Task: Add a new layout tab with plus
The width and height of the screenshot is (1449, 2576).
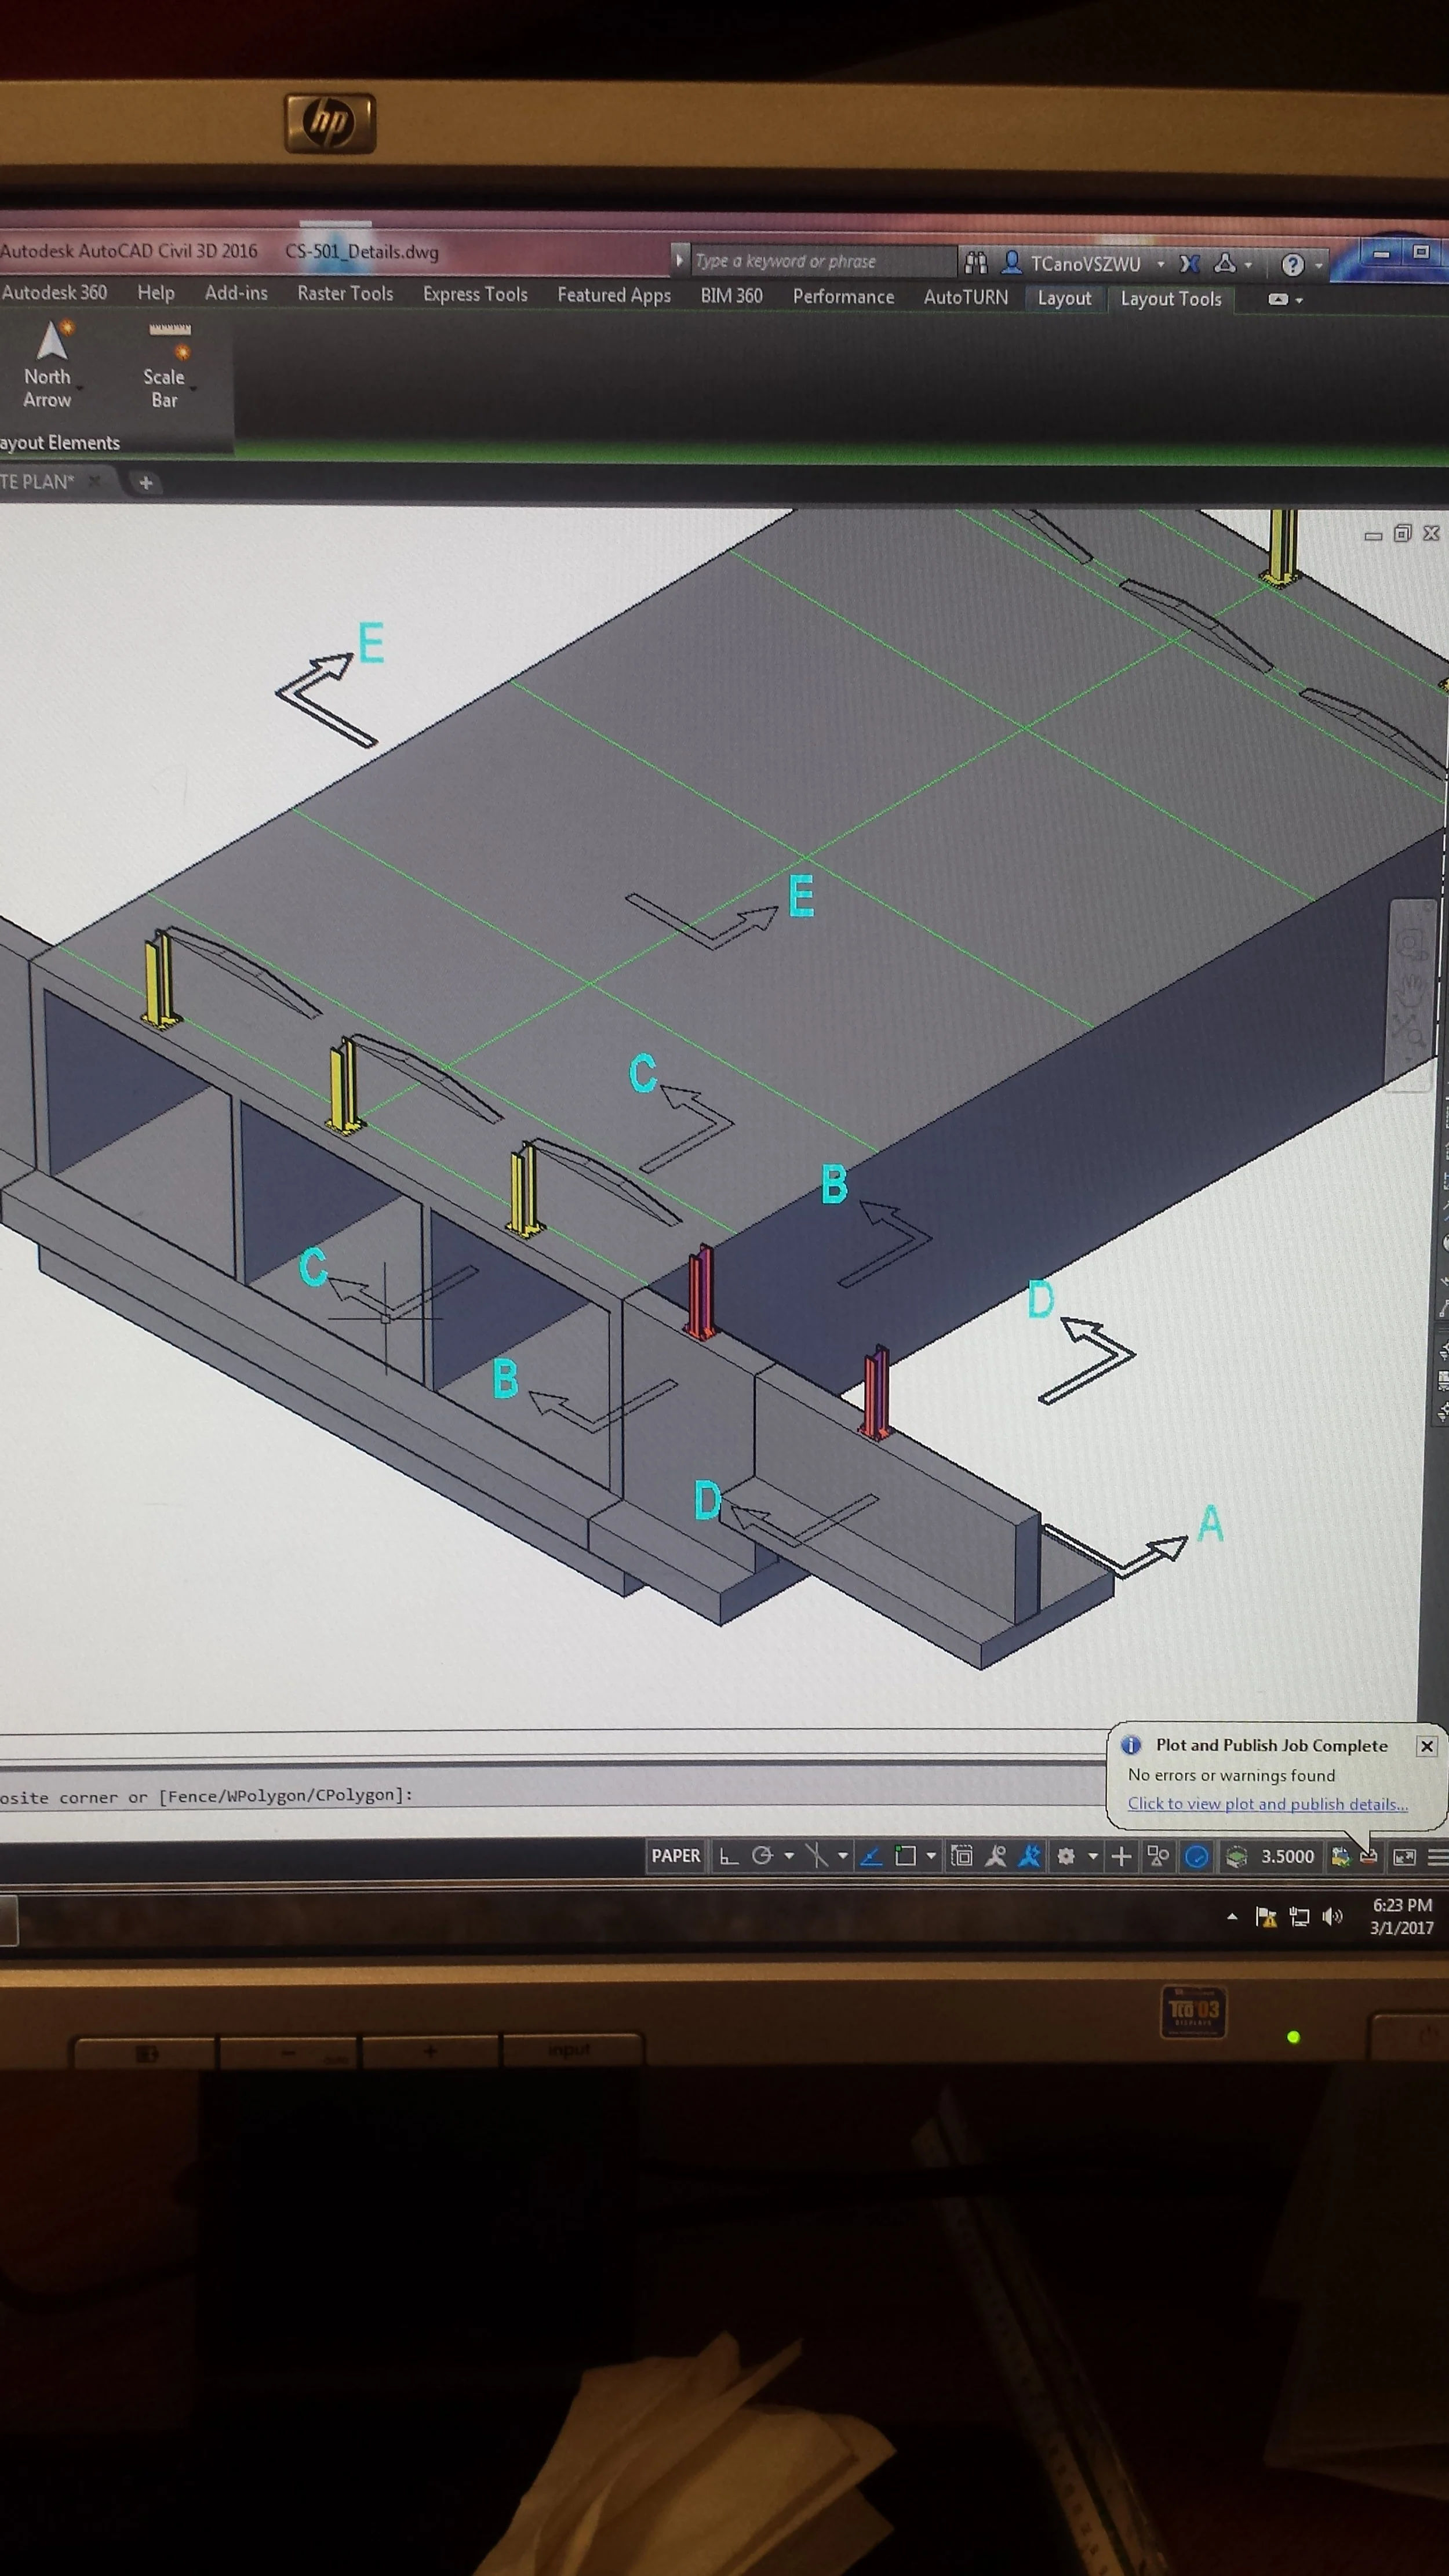Action: coord(146,483)
